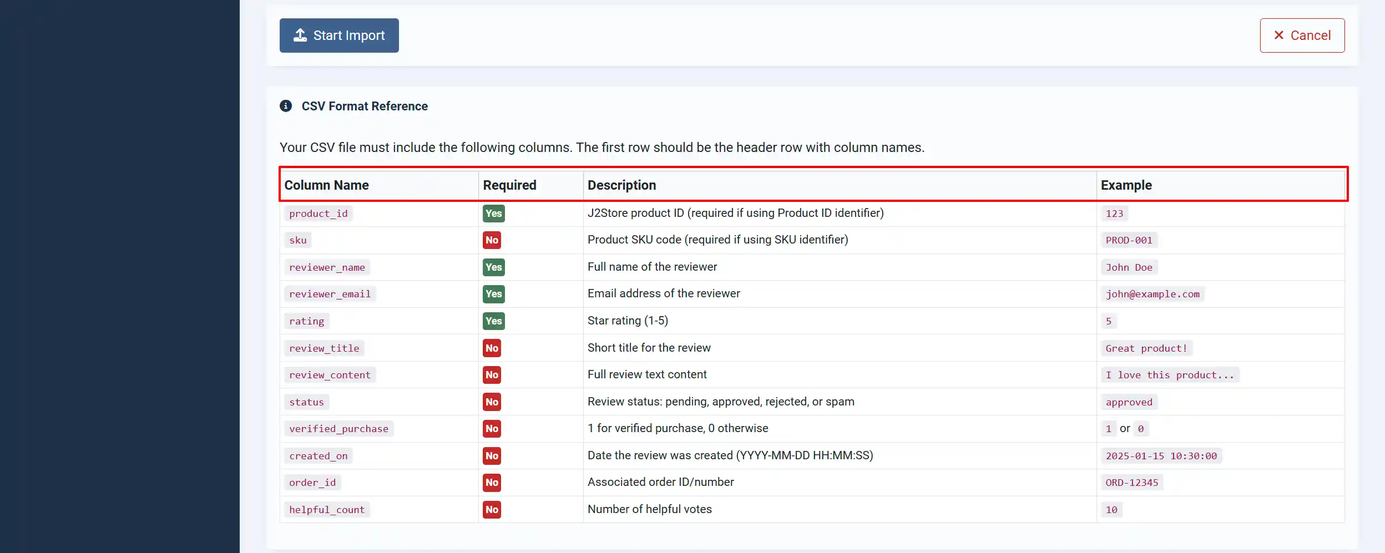Select the sku column name
The width and height of the screenshot is (1385, 553).
[x=298, y=240]
